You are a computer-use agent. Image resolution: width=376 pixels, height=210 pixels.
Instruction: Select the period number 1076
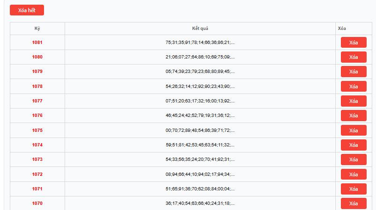[x=37, y=116]
